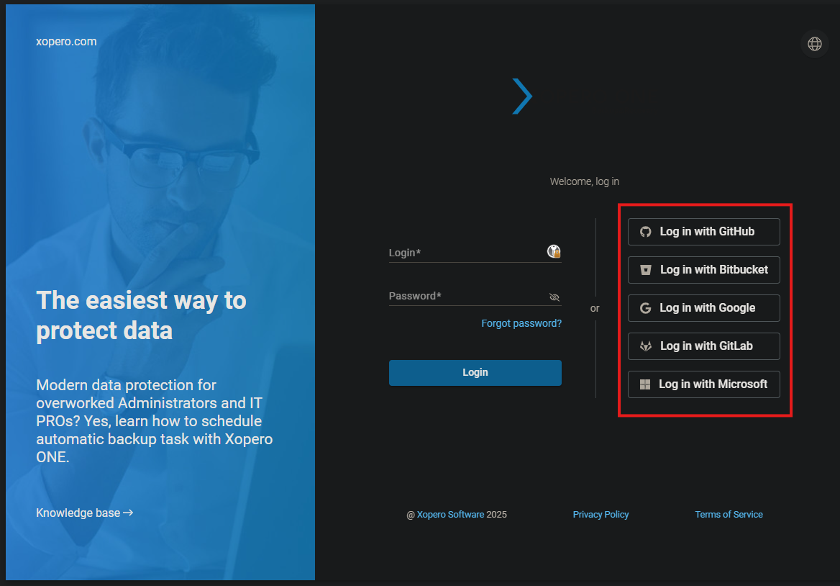Open the Terms of Service link
Screen dimensions: 840x586
pyautogui.click(x=729, y=515)
